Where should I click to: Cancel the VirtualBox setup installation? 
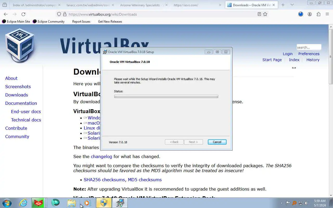point(217,142)
